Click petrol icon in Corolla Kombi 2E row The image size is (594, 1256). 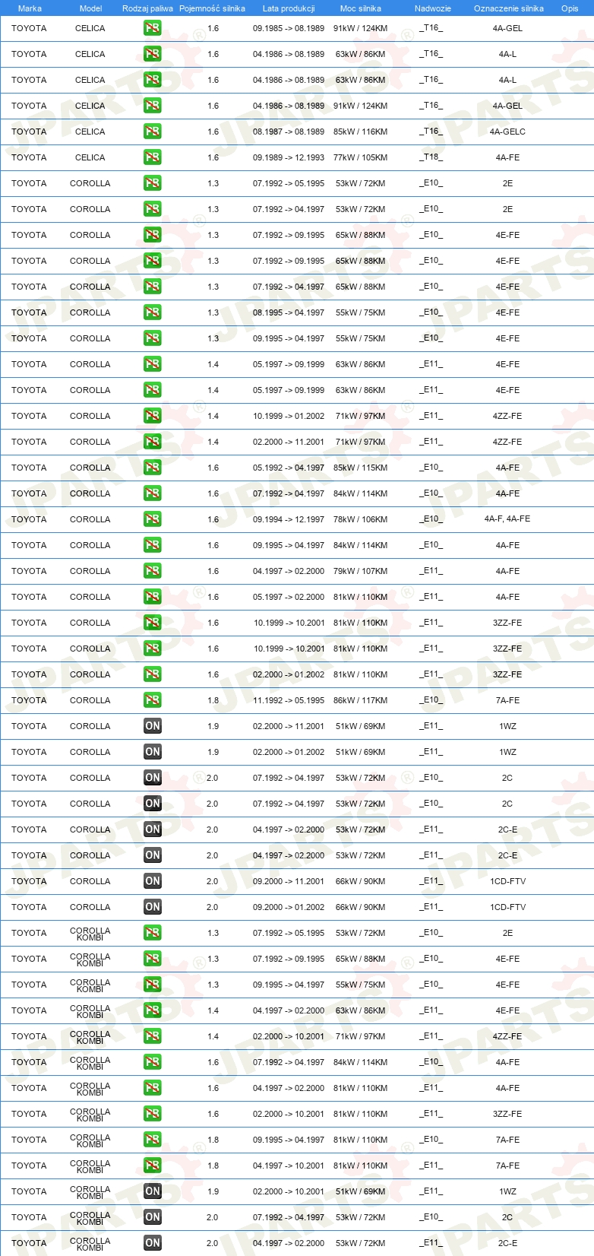click(153, 933)
